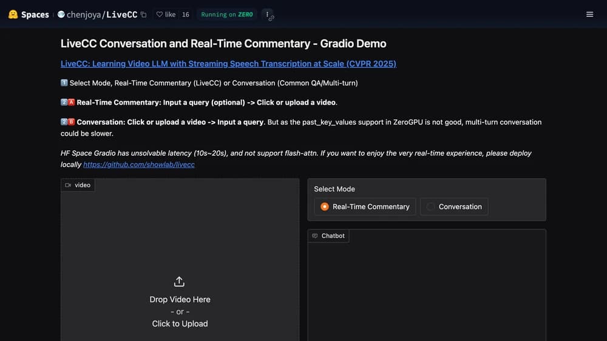
Task: Click the Chatbot panel label
Action: 328,236
